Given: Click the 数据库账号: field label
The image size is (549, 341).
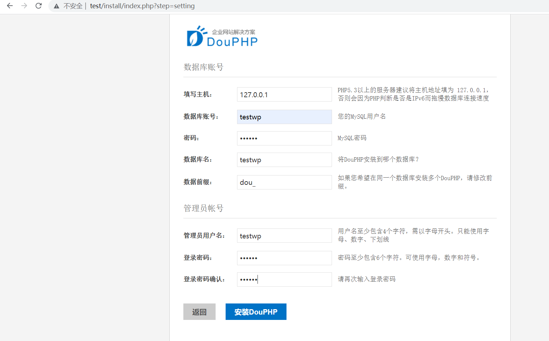Looking at the screenshot, I should point(201,117).
